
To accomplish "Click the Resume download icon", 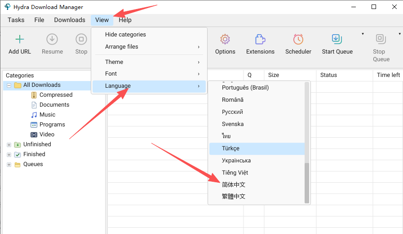I will pos(52,39).
